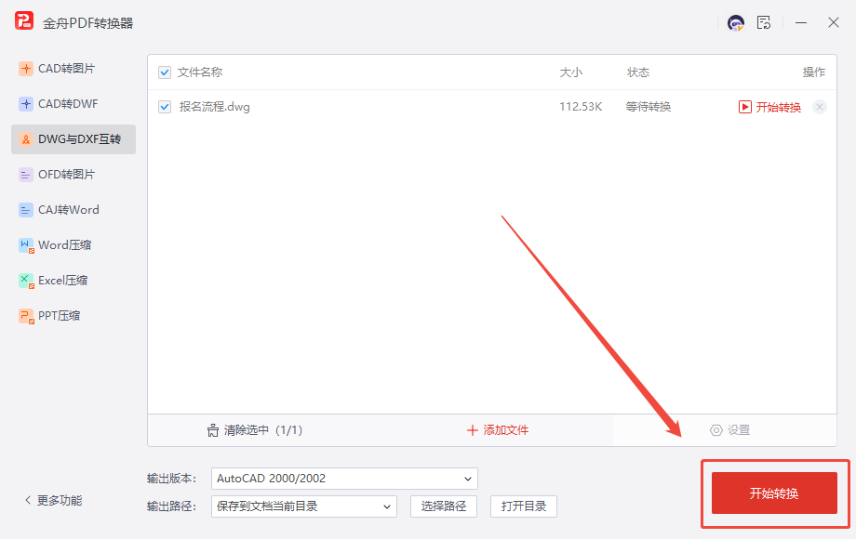Viewport: 856px width, 539px height.
Task: Click the 112.53K size value
Action: pyautogui.click(x=581, y=107)
